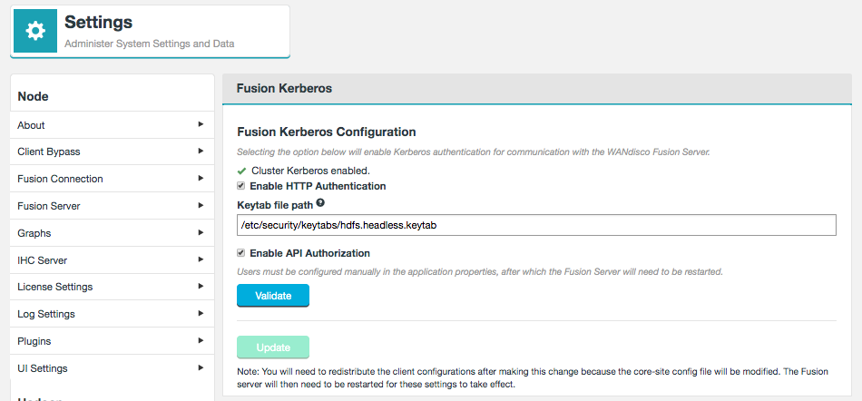Toggle Enable API Authorization checkbox
Screen dimensions: 862x401
click(240, 253)
